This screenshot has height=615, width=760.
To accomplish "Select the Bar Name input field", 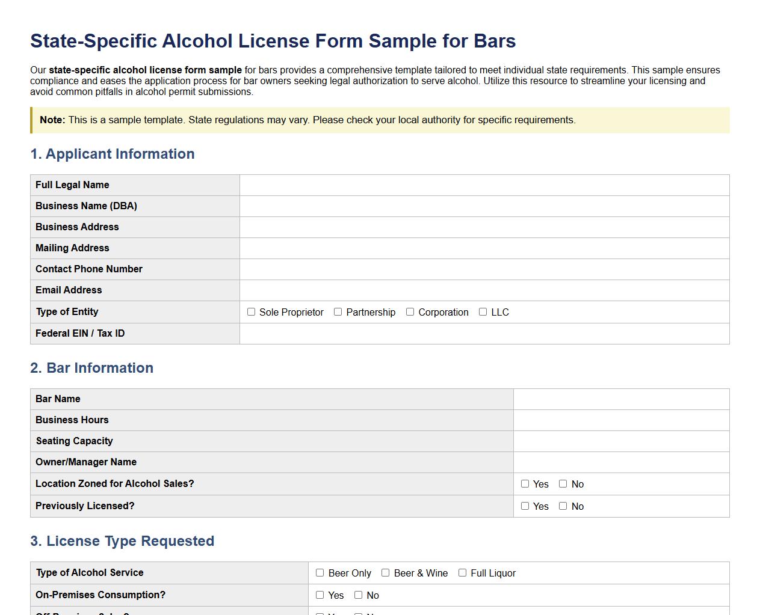I will point(620,399).
